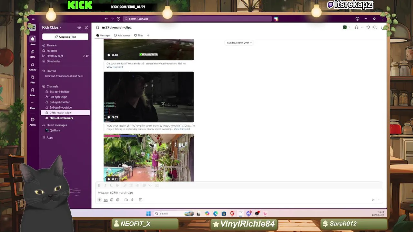The height and width of the screenshot is (232, 413).
Task: Open the emoji picker
Action: click(112, 200)
